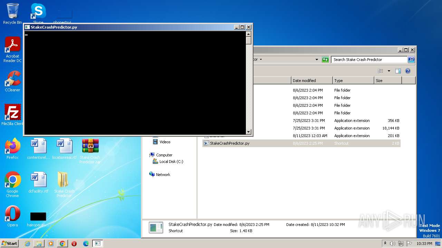Toggle the Explorer preview pane button
Screen dimensions: 442x248
pyautogui.click(x=398, y=71)
